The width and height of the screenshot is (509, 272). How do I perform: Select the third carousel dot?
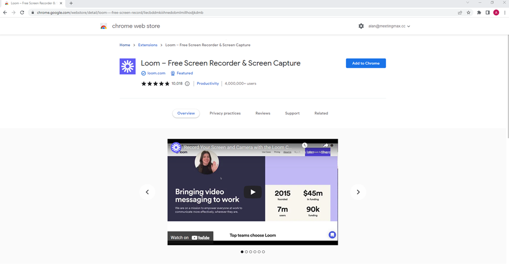coord(251,252)
